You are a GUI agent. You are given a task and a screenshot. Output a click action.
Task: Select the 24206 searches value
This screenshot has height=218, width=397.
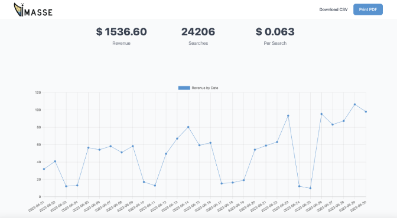[x=198, y=32]
